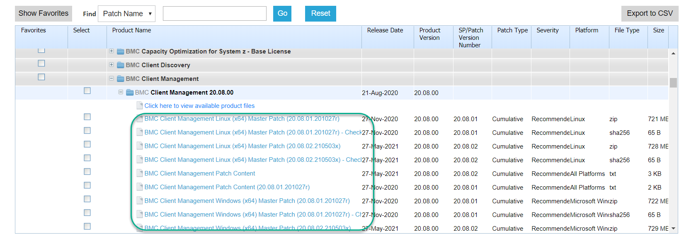Viewport: 679px width, 234px height.
Task: Click the Client Management 20.08.00 folder icon
Action: (130, 93)
